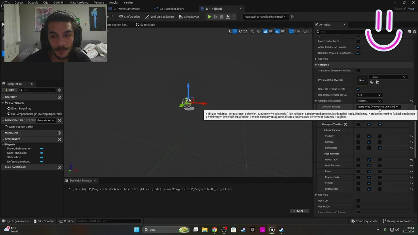Screen dimensions: 418x235
Task: Choose the rotate gizmo tool
Action: (240, 31)
